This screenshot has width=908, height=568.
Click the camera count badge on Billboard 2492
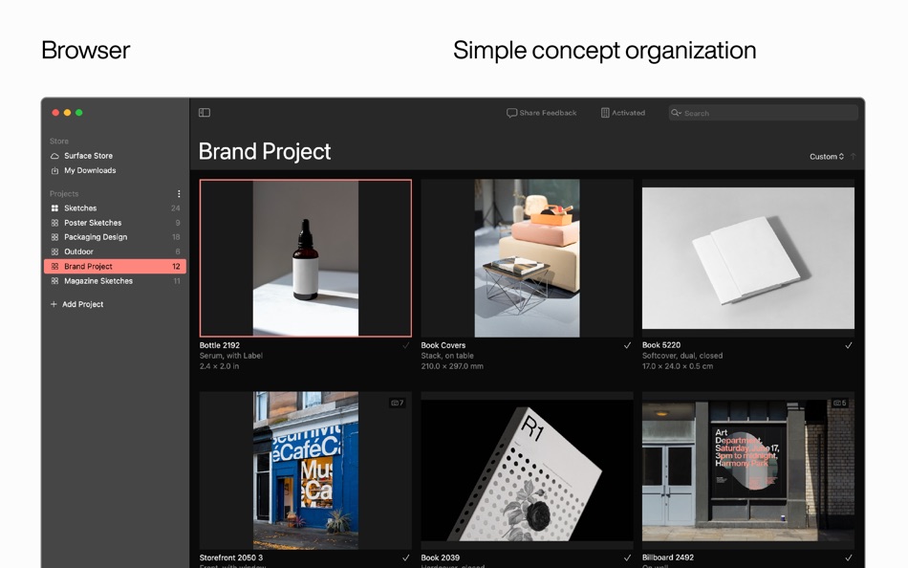tap(840, 403)
